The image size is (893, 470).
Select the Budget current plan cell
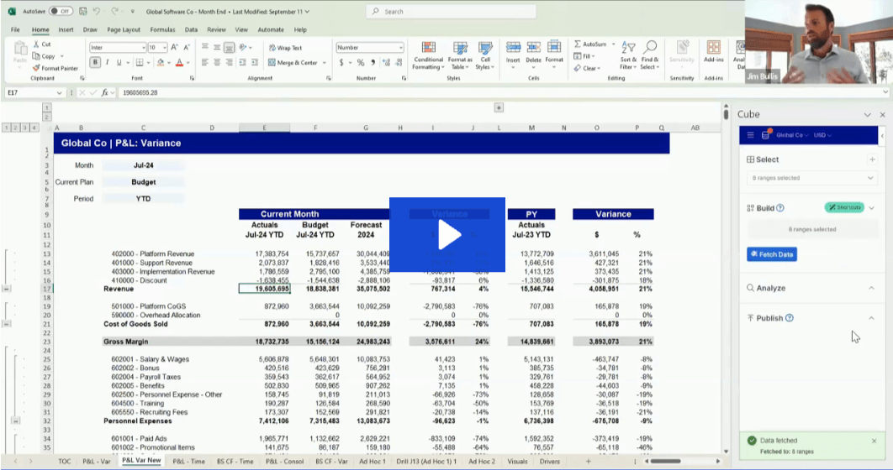click(x=144, y=182)
